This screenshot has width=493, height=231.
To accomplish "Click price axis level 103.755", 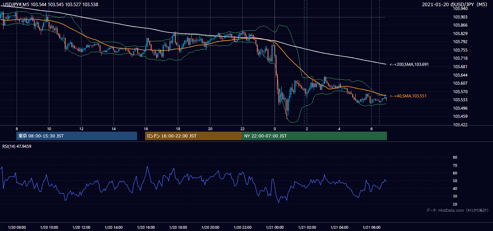I will point(460,50).
